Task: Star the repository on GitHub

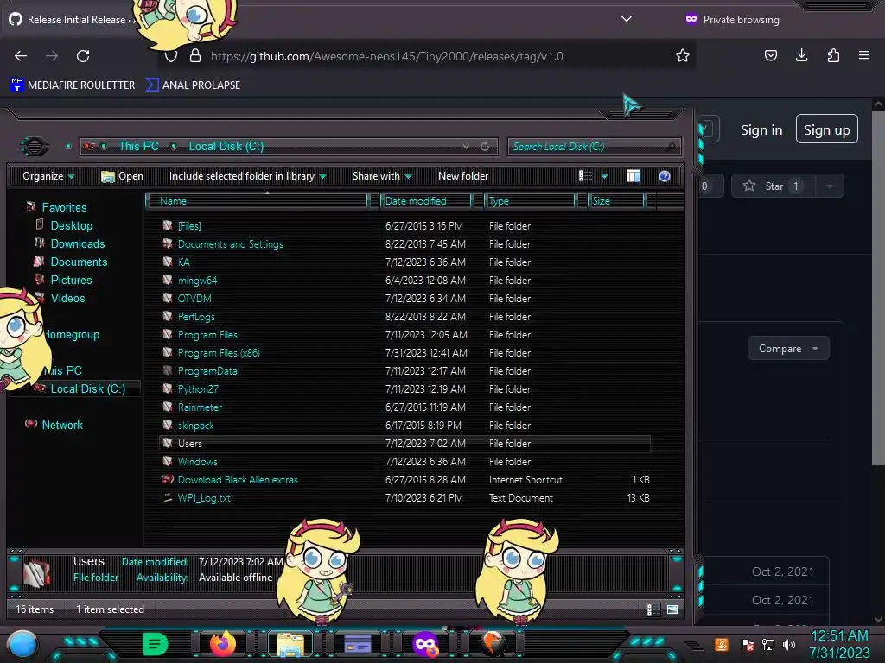Action: (x=773, y=186)
